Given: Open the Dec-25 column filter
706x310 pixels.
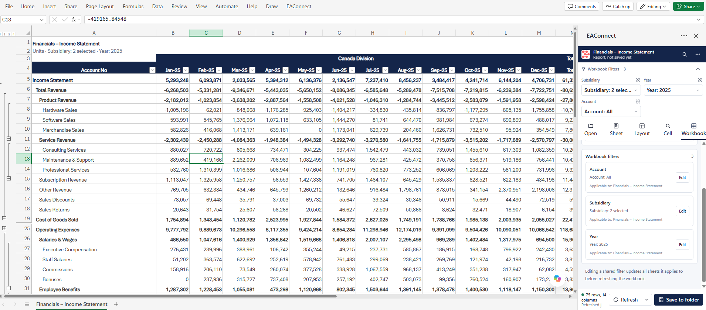Looking at the screenshot, I should pos(551,70).
